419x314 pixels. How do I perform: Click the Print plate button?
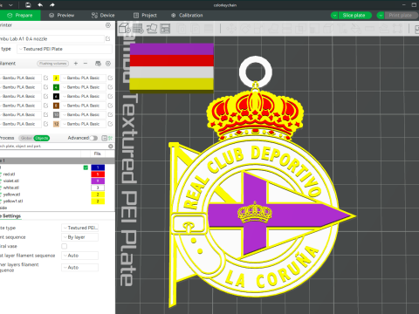(x=402, y=16)
